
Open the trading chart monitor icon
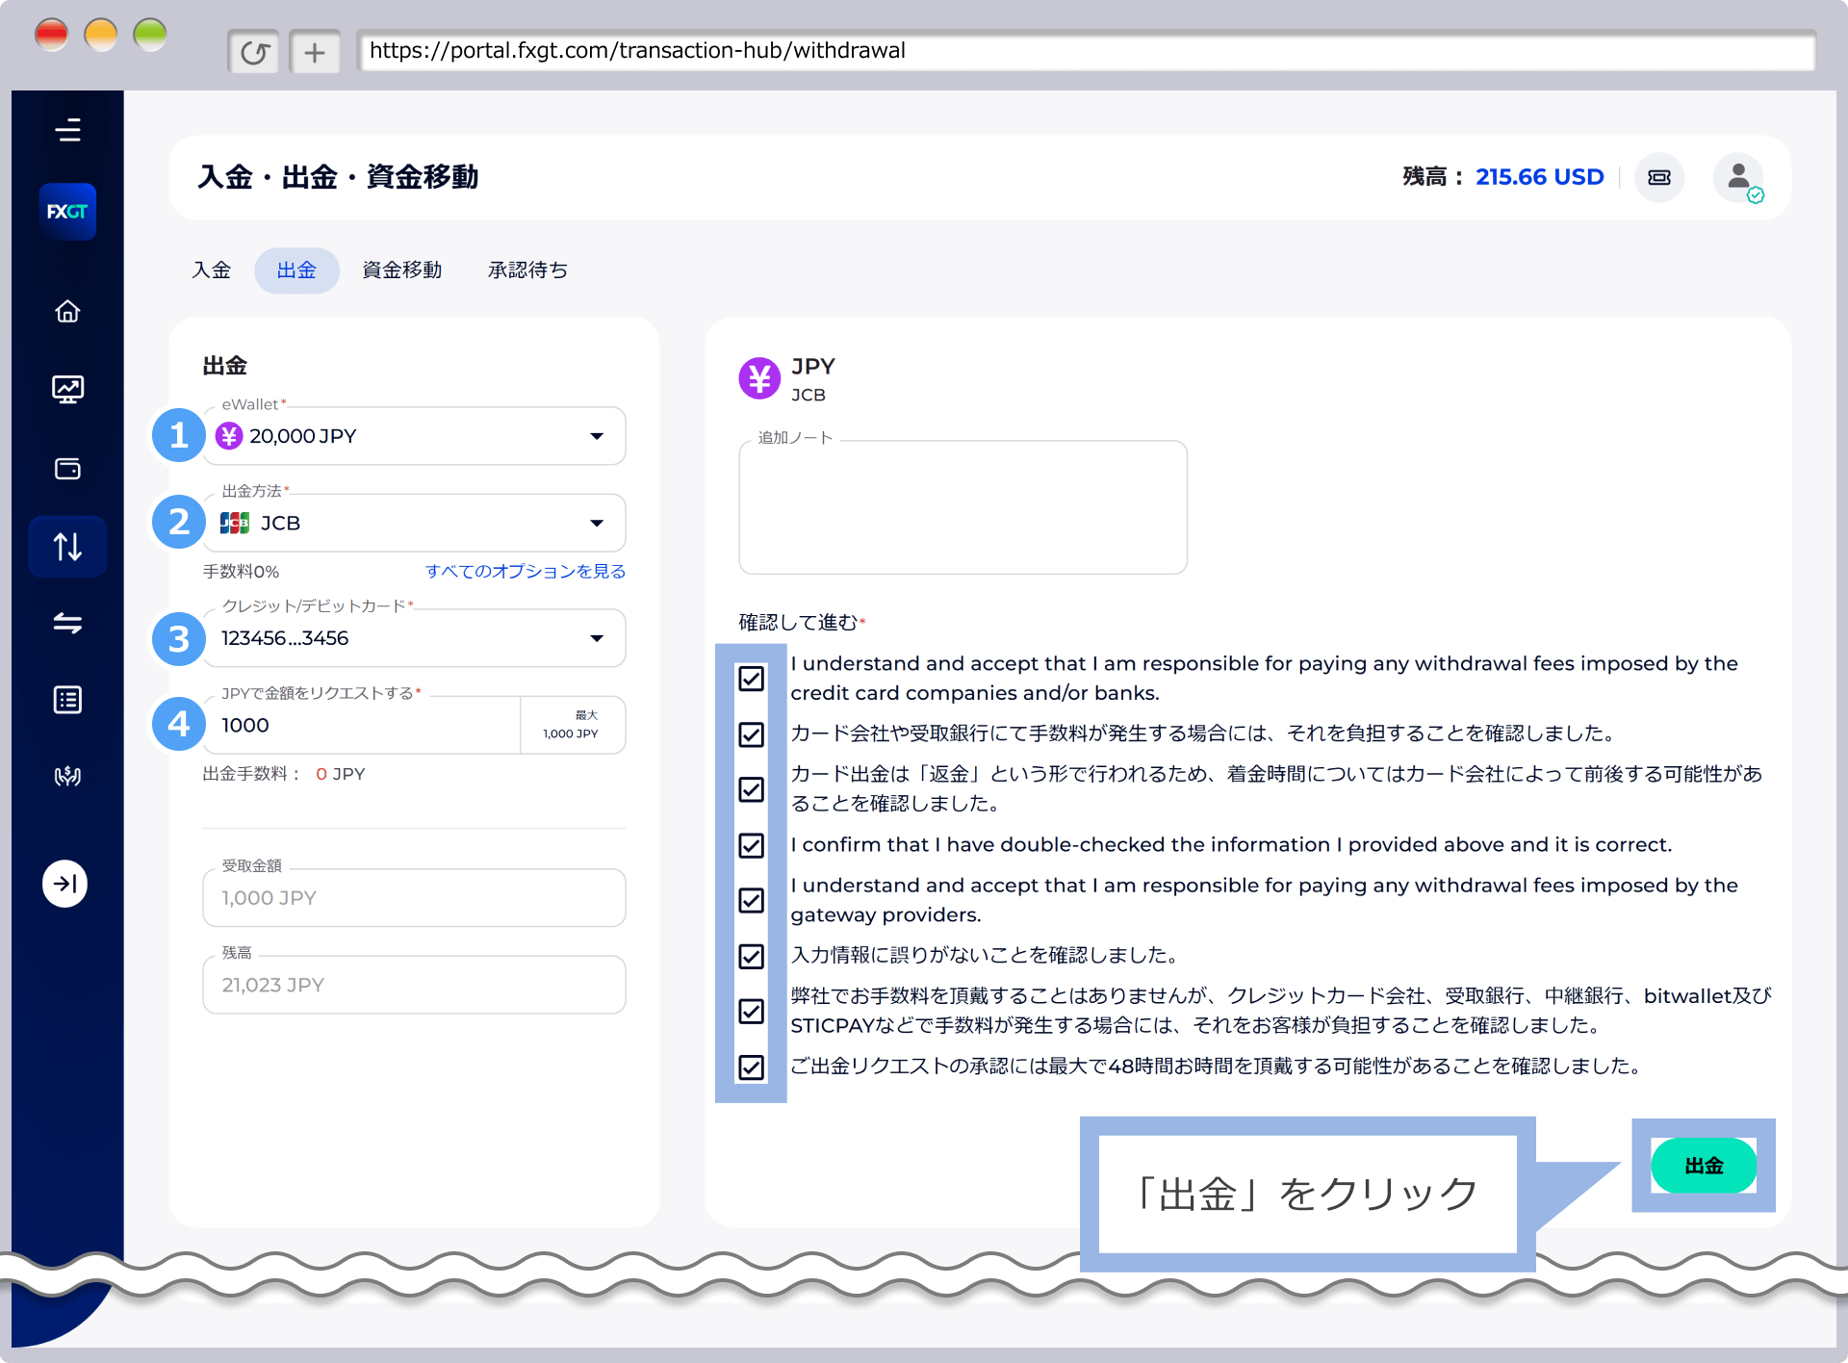coord(67,389)
